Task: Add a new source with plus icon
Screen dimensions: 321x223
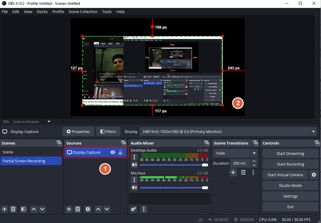Action: click(69, 209)
